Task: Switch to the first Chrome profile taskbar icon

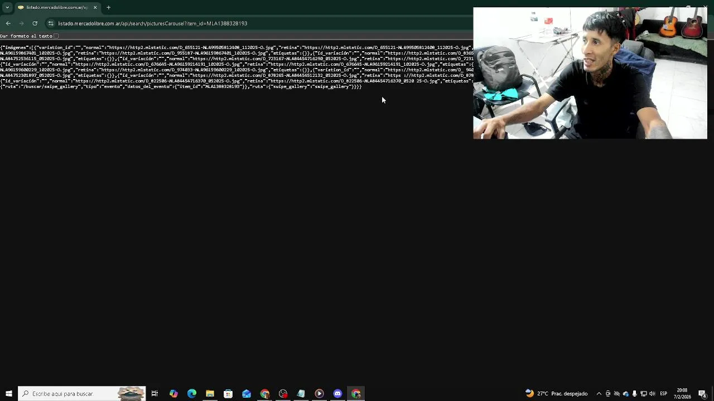Action: click(x=264, y=394)
